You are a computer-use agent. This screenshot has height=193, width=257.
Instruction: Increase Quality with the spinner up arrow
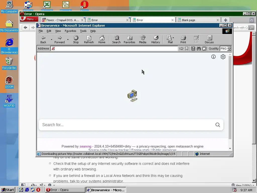pos(229,47)
